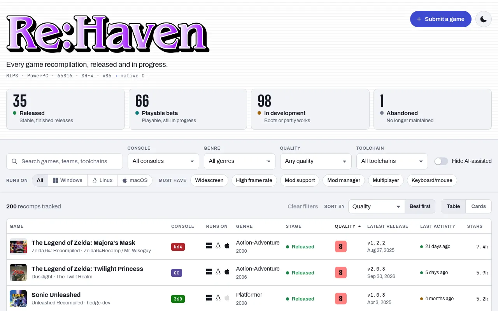Click the Sonic Unleashed game thumbnail
This screenshot has height=311, width=498.
click(18, 299)
